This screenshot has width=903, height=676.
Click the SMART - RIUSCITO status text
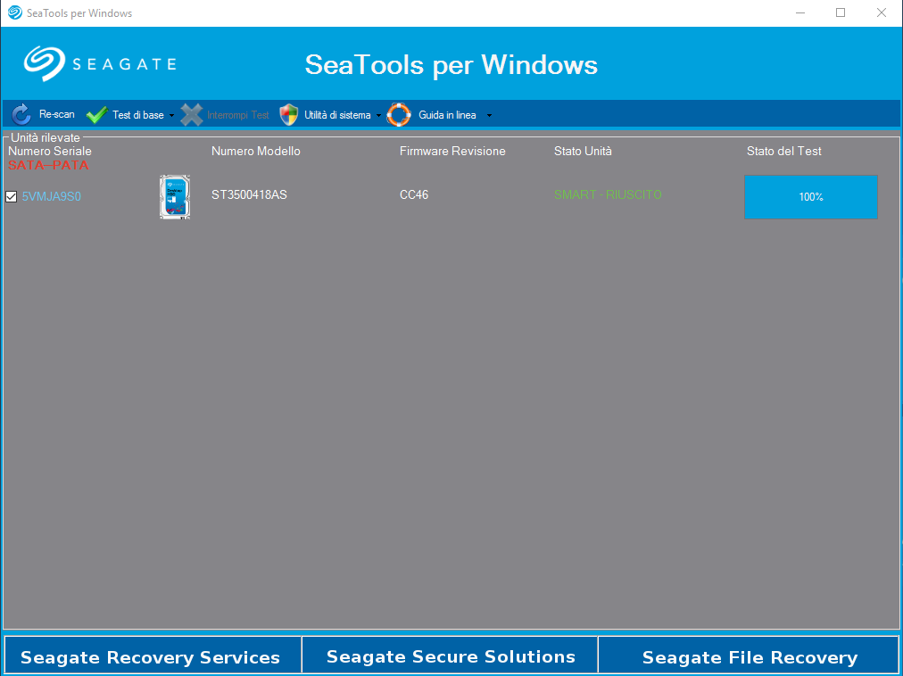(x=608, y=194)
